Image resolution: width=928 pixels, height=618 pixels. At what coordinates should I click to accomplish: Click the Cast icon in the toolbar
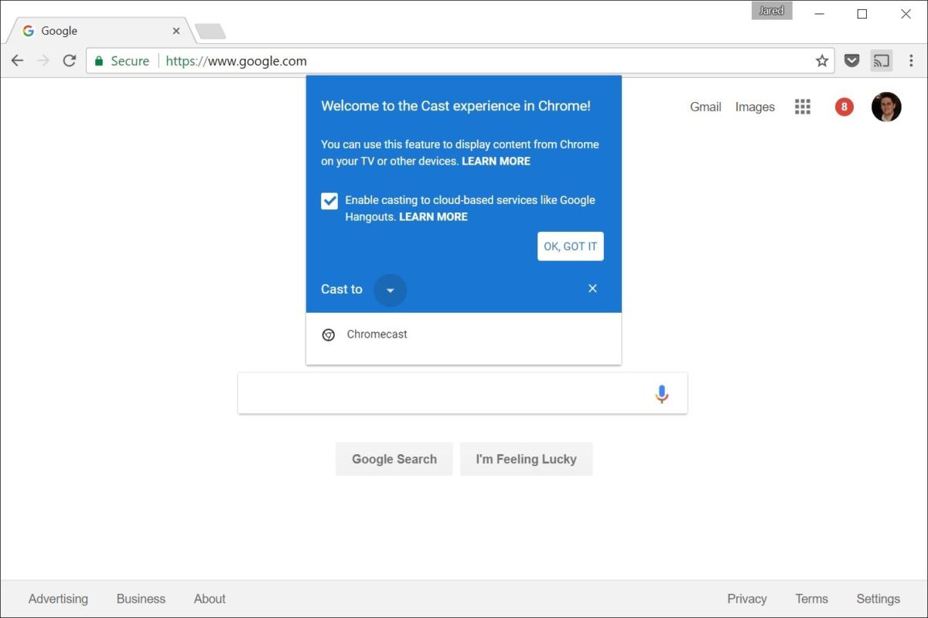click(881, 60)
